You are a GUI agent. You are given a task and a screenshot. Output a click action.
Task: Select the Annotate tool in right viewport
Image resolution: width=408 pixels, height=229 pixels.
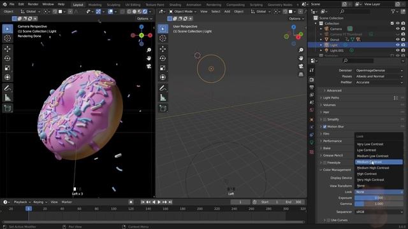[x=163, y=88]
